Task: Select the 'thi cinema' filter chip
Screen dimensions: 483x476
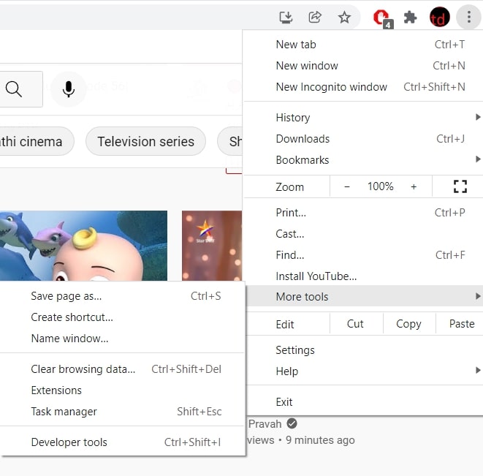Action: click(37, 142)
